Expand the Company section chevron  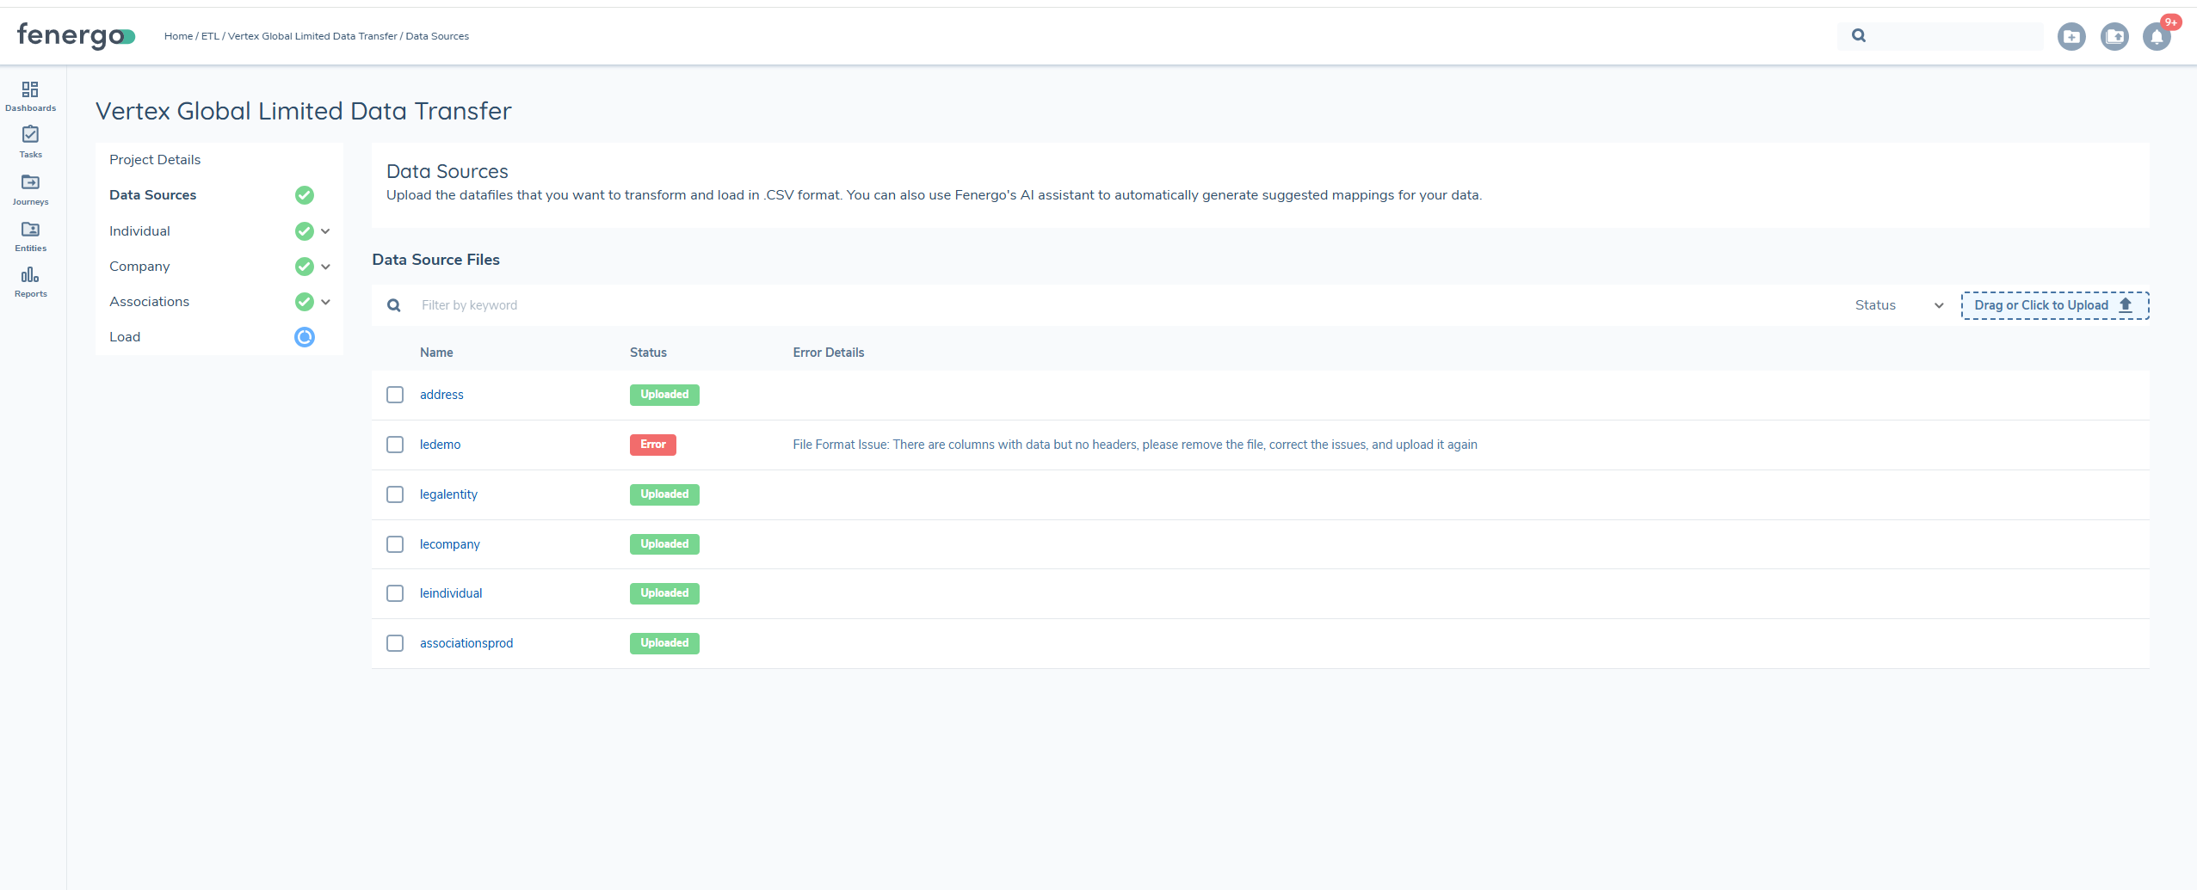point(325,267)
